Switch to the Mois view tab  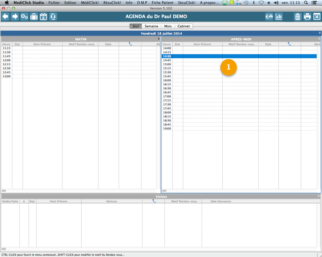(x=168, y=26)
